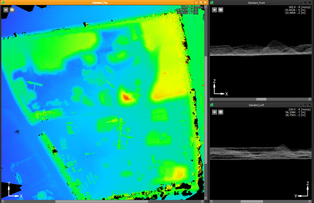Toggle the eye icon in Standard_Top view
The width and height of the screenshot is (314, 203).
click(6, 10)
